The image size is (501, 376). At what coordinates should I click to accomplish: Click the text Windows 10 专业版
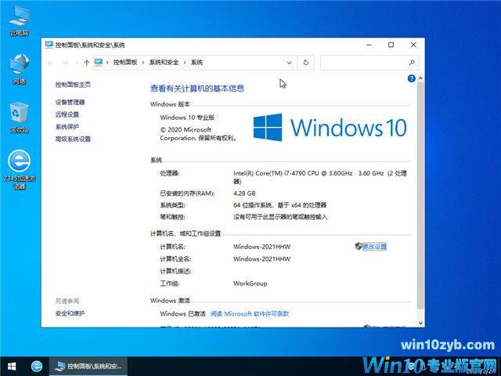187,117
